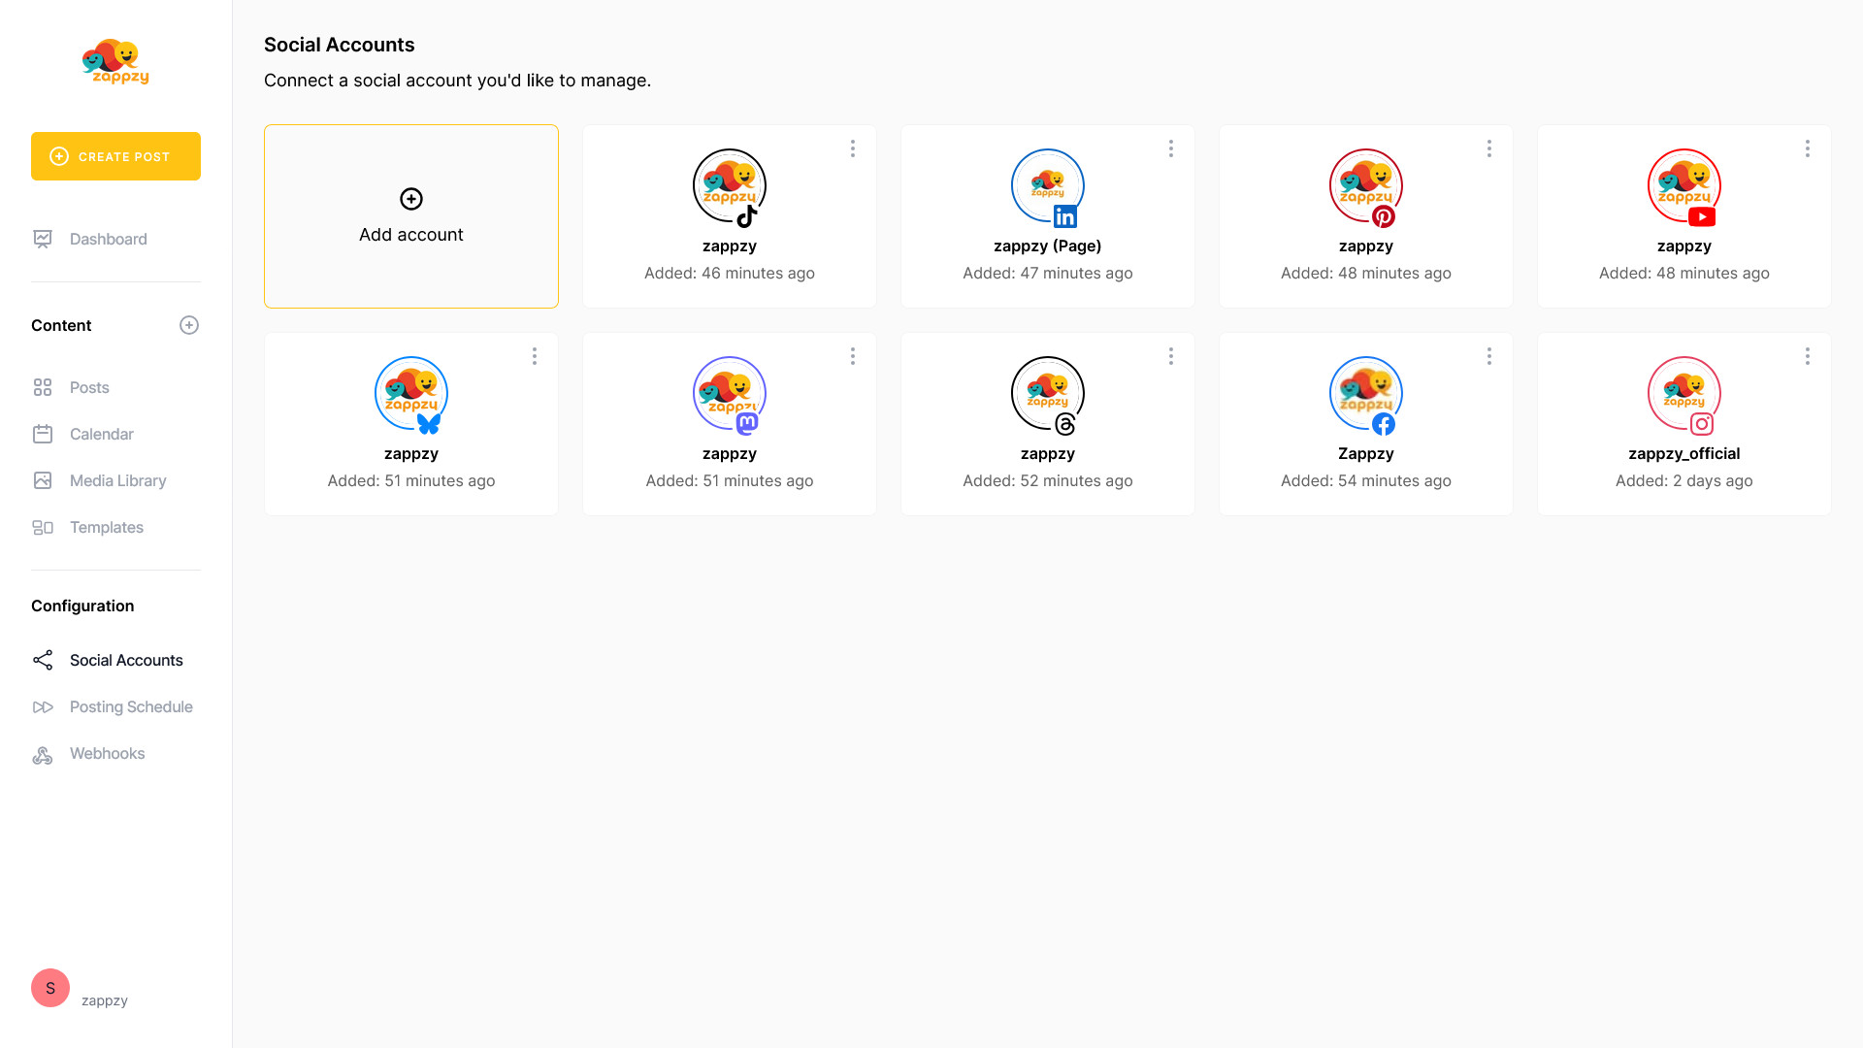Click the LinkedIn page avatar
Viewport: 1863px width, 1048px height.
pos(1048,185)
